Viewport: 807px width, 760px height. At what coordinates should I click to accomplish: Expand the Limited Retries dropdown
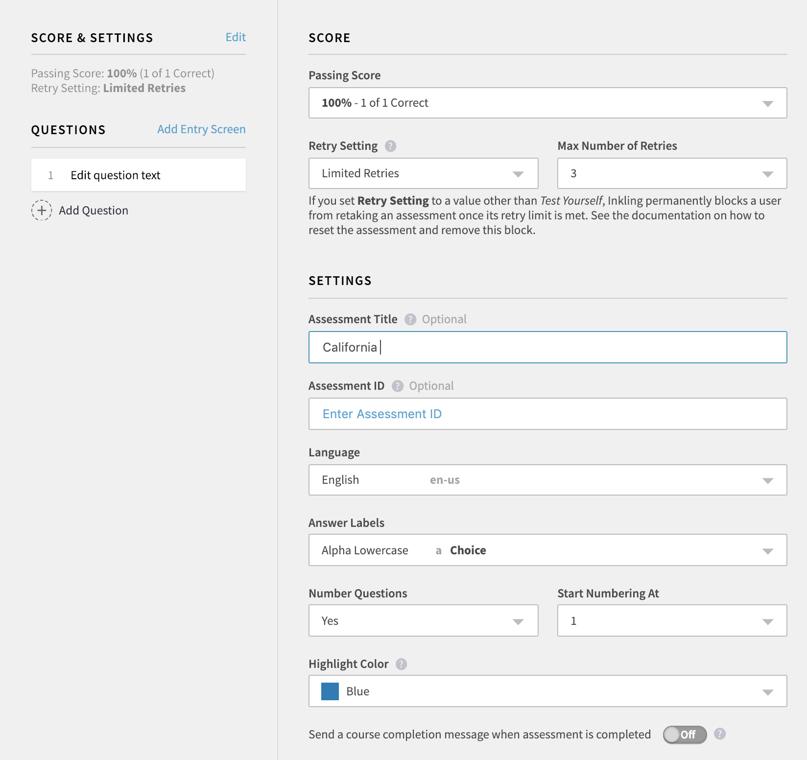tap(423, 173)
